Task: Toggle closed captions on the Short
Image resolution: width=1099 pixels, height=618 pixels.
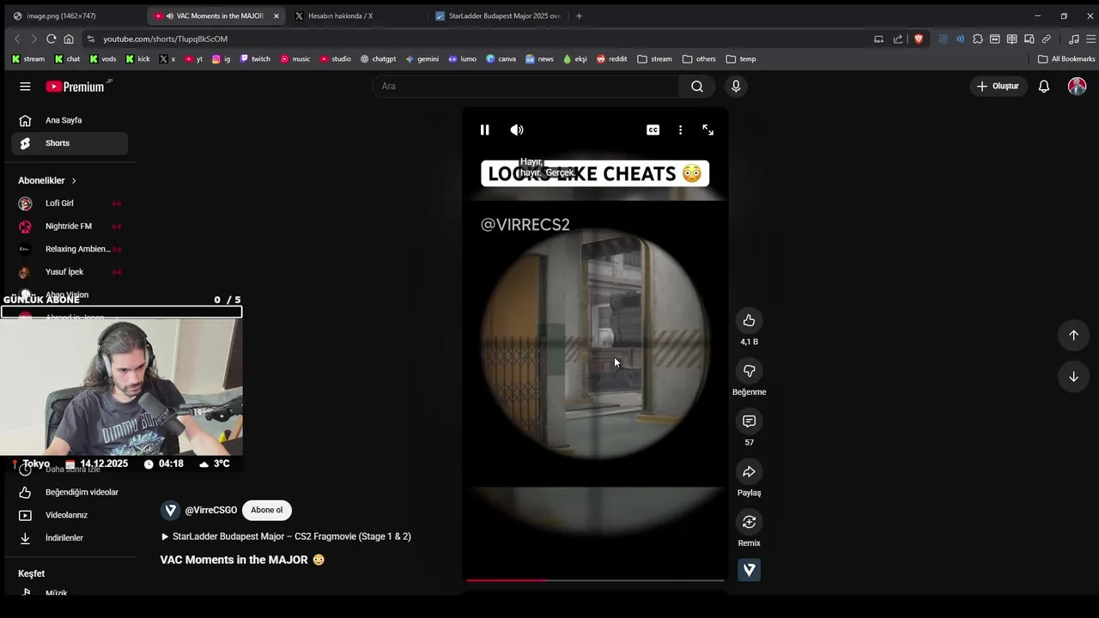Action: pyautogui.click(x=653, y=130)
